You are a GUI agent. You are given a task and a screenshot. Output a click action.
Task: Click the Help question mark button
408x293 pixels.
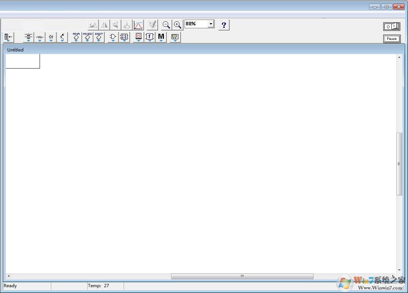tap(224, 25)
